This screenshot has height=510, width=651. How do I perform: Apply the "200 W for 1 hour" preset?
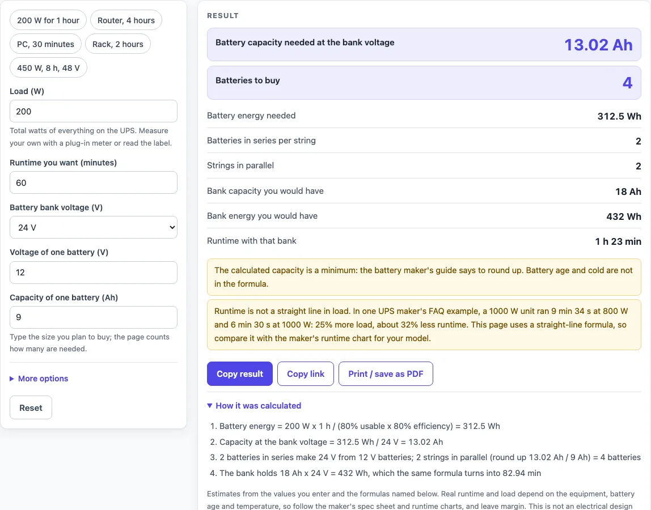tap(48, 20)
